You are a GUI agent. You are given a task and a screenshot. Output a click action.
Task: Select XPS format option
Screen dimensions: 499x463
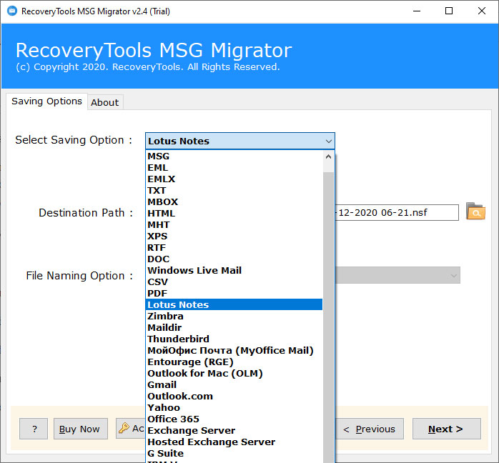234,237
